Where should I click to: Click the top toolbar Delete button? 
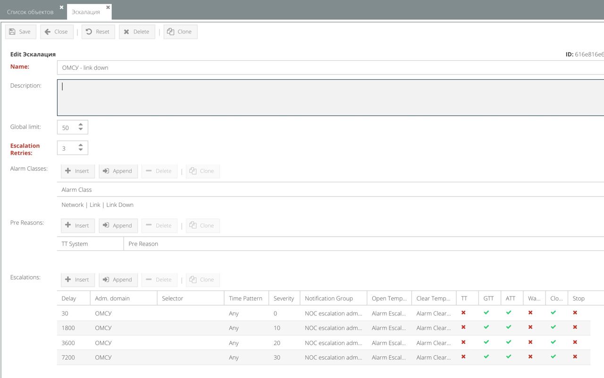pos(137,32)
